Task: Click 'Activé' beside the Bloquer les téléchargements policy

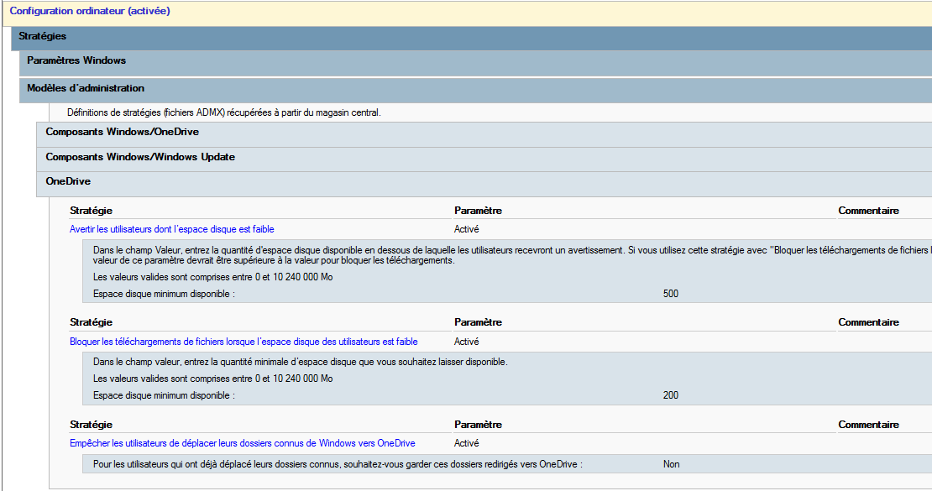Action: coord(466,342)
